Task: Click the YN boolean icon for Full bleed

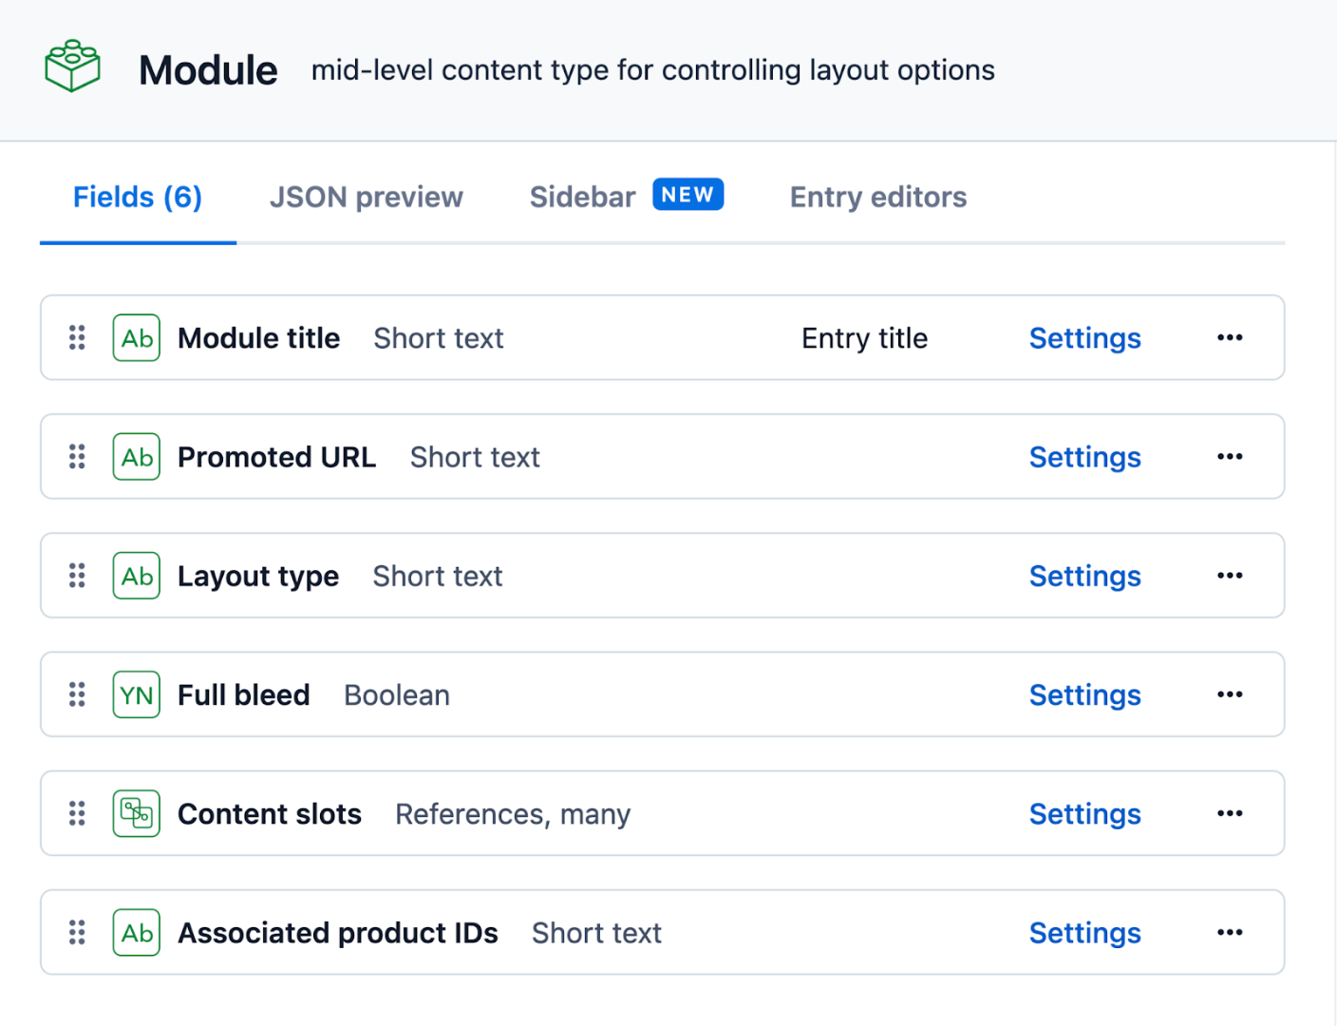Action: click(137, 694)
